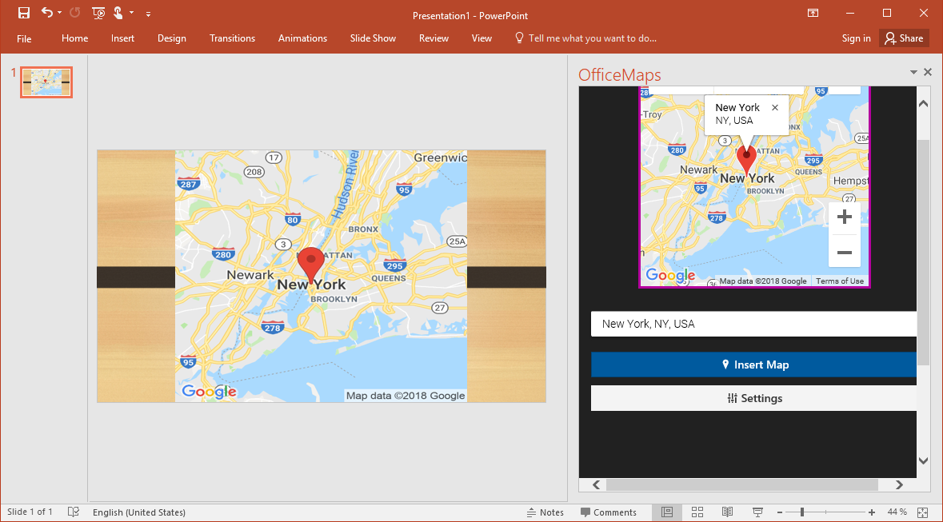The image size is (943, 522).
Task: Expand the Undo history dropdown arrow
Action: (61, 14)
